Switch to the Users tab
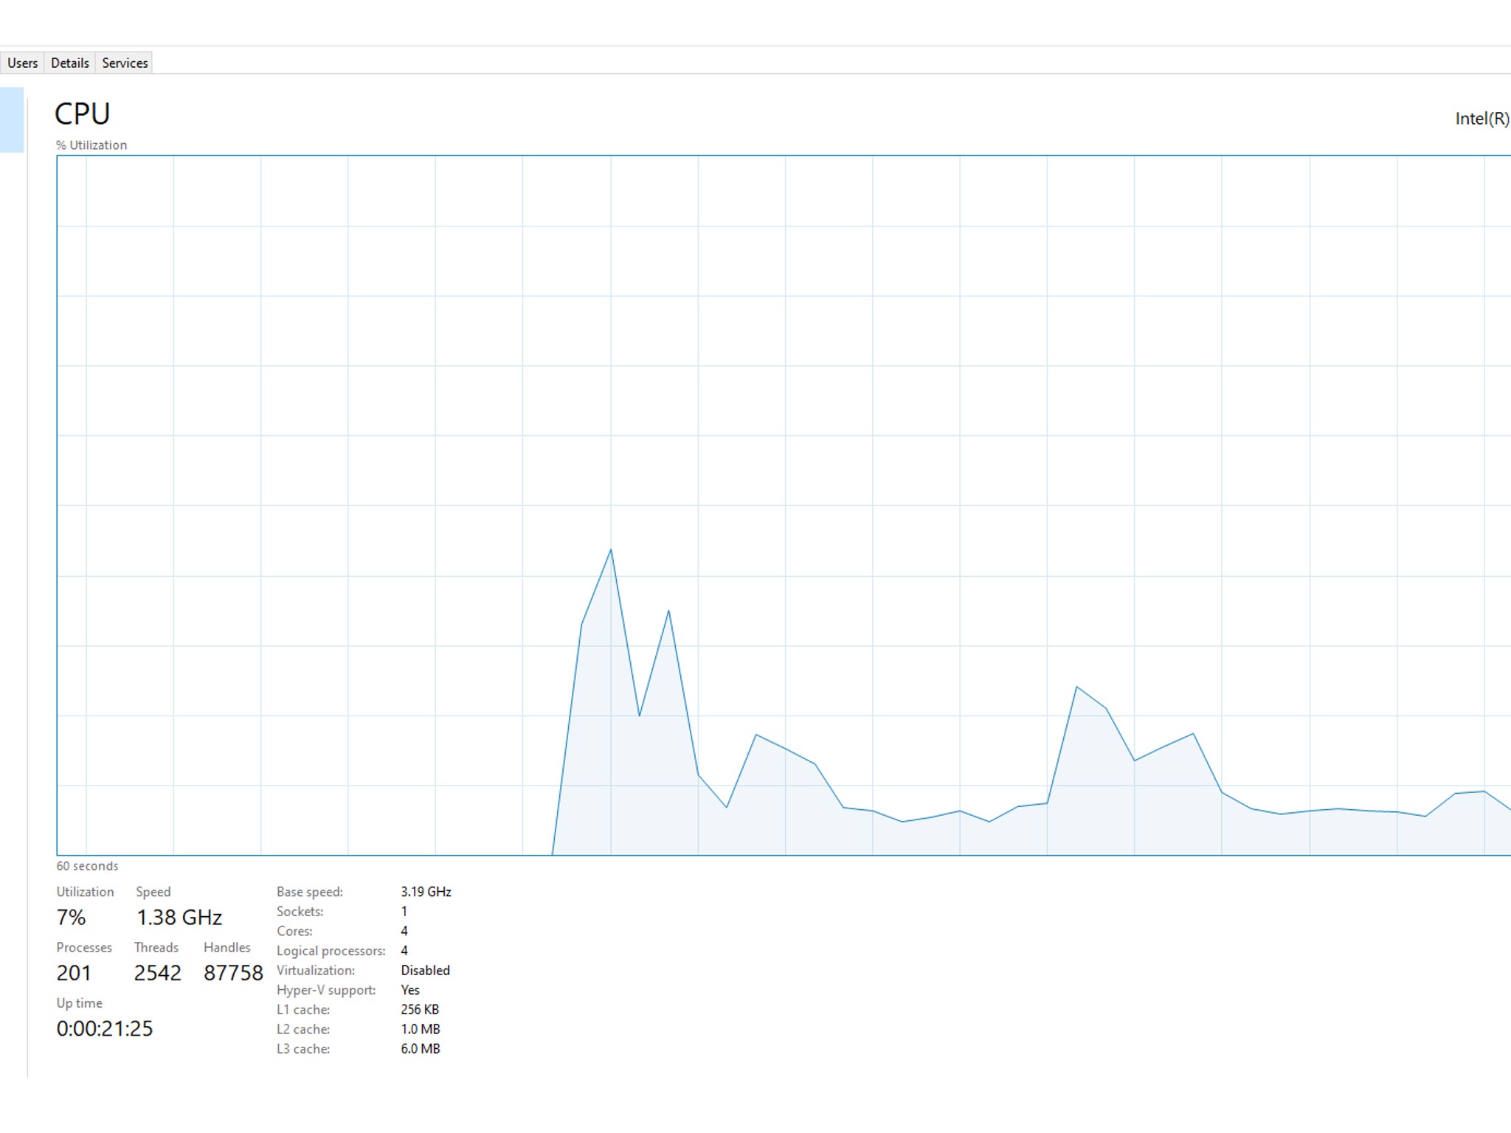 tap(22, 63)
